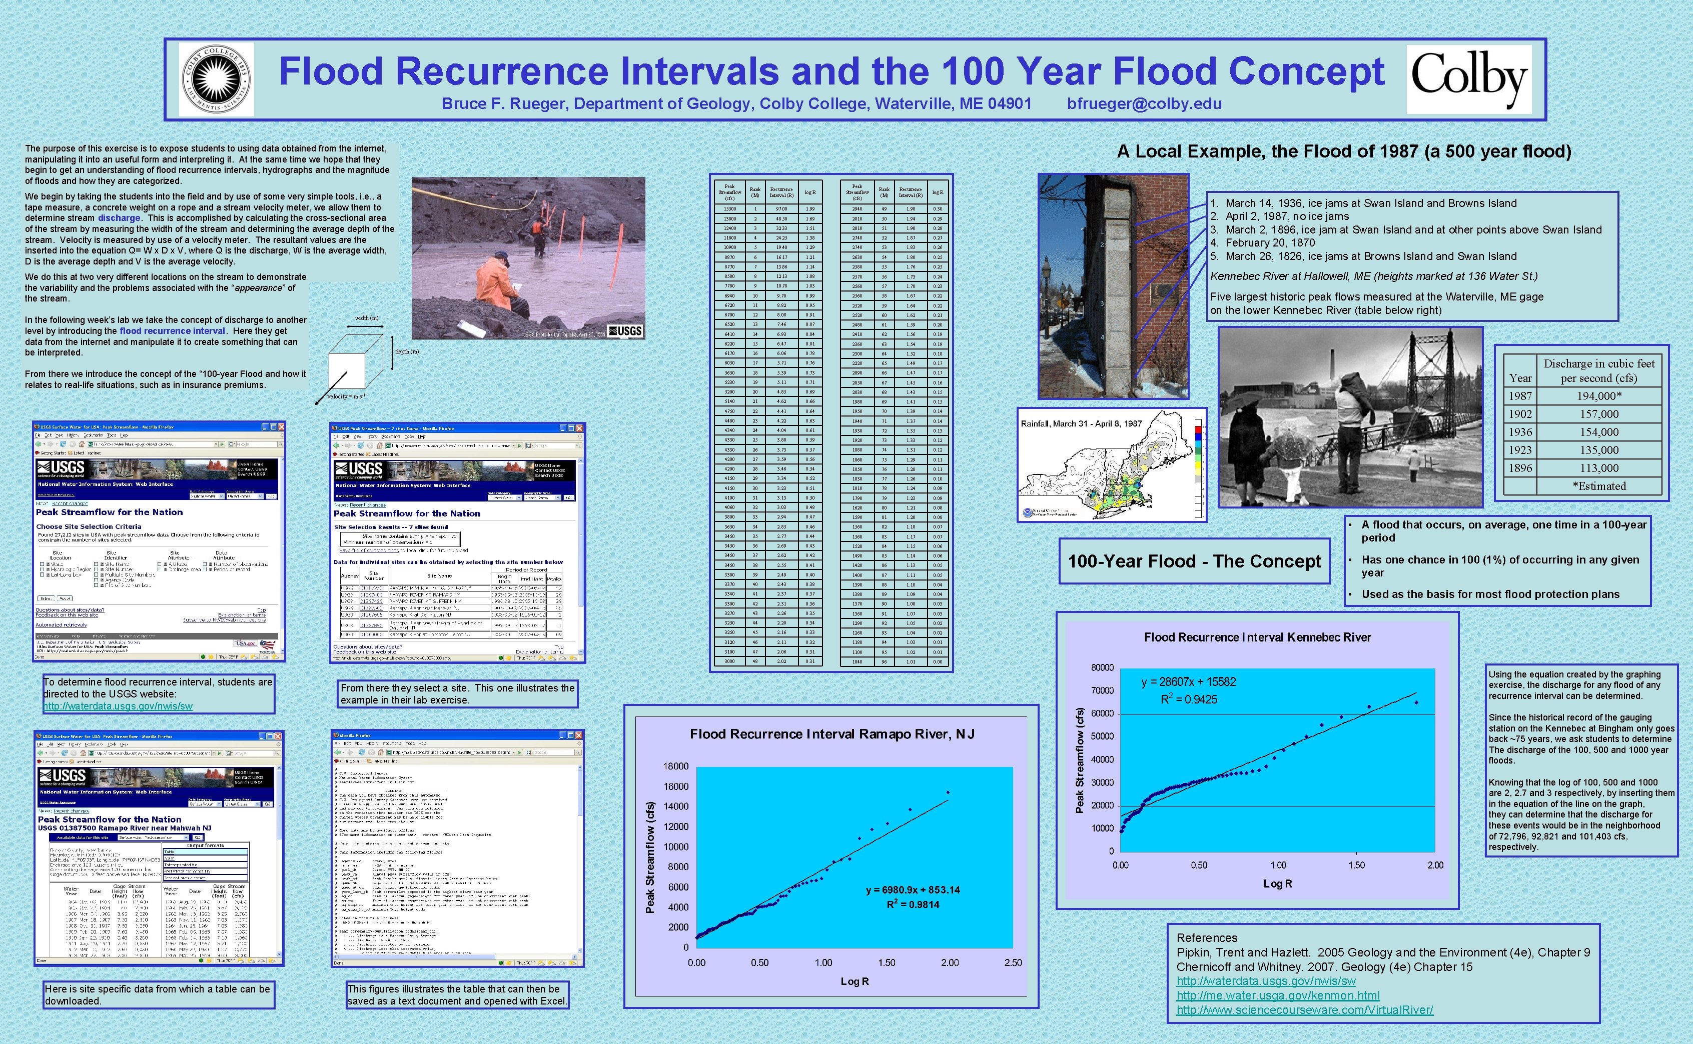Check the State checkbox under Site Location
The width and height of the screenshot is (1693, 1044).
tap(42, 565)
